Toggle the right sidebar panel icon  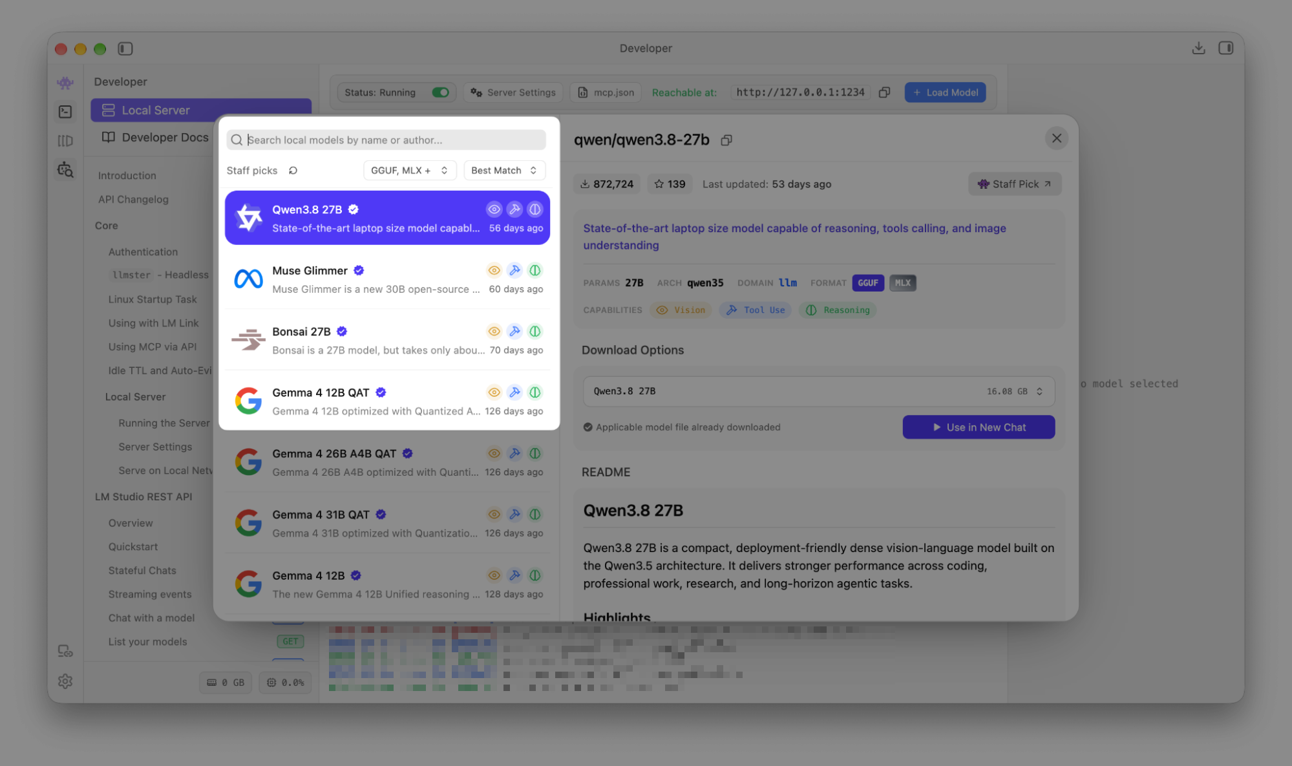click(x=1225, y=48)
